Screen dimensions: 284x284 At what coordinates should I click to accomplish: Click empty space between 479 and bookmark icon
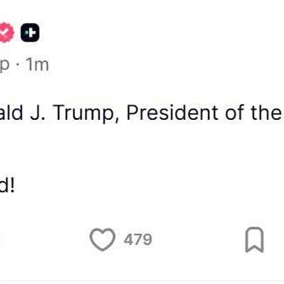click(x=199, y=240)
